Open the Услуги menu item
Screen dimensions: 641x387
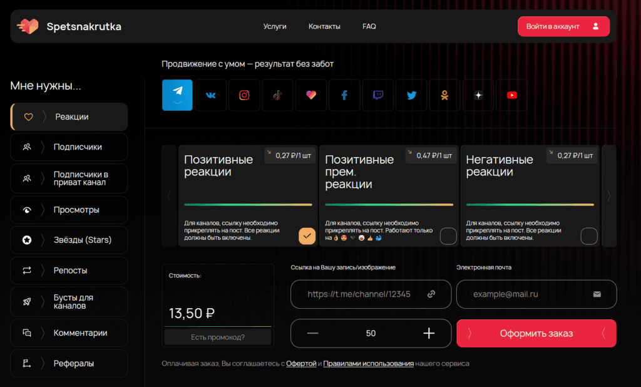[275, 26]
